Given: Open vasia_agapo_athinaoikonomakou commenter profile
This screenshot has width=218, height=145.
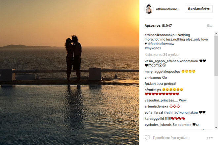Looking at the screenshot, I should click(x=171, y=61).
